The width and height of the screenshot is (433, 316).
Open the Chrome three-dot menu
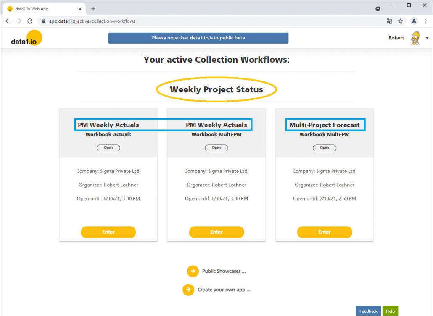point(425,21)
